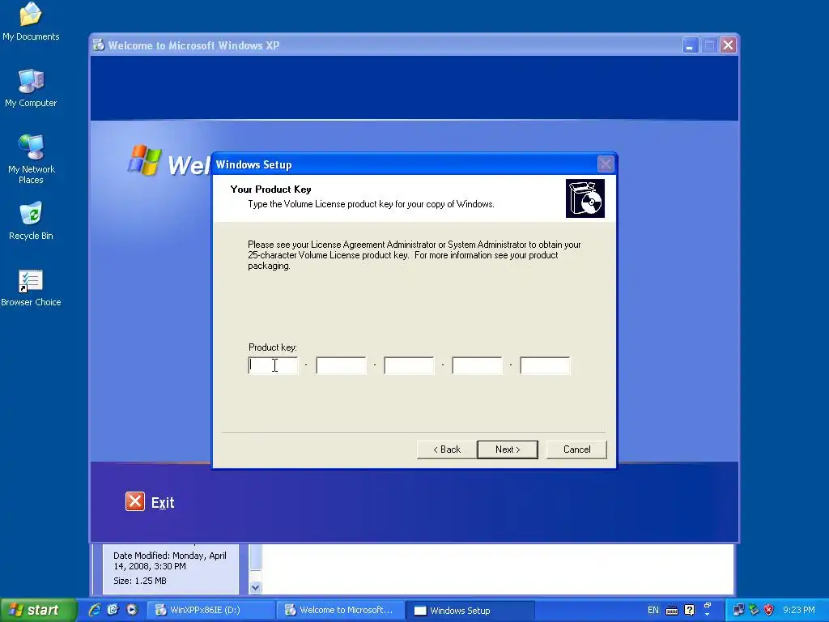The width and height of the screenshot is (829, 622).
Task: Close the Windows Setup dialog
Action: pos(606,164)
